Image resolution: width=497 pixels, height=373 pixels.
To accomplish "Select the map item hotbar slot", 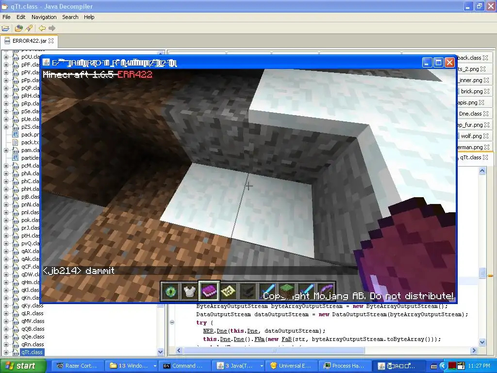I will (229, 291).
